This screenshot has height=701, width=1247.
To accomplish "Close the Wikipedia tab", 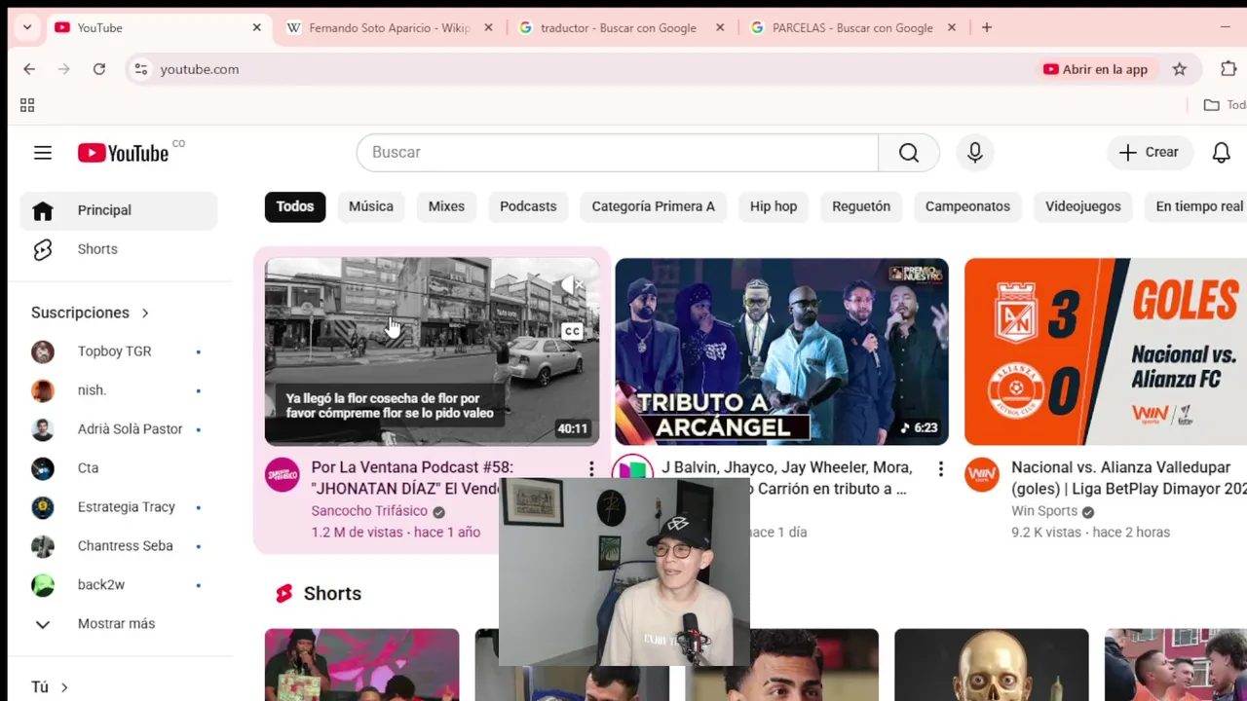I will tap(489, 28).
